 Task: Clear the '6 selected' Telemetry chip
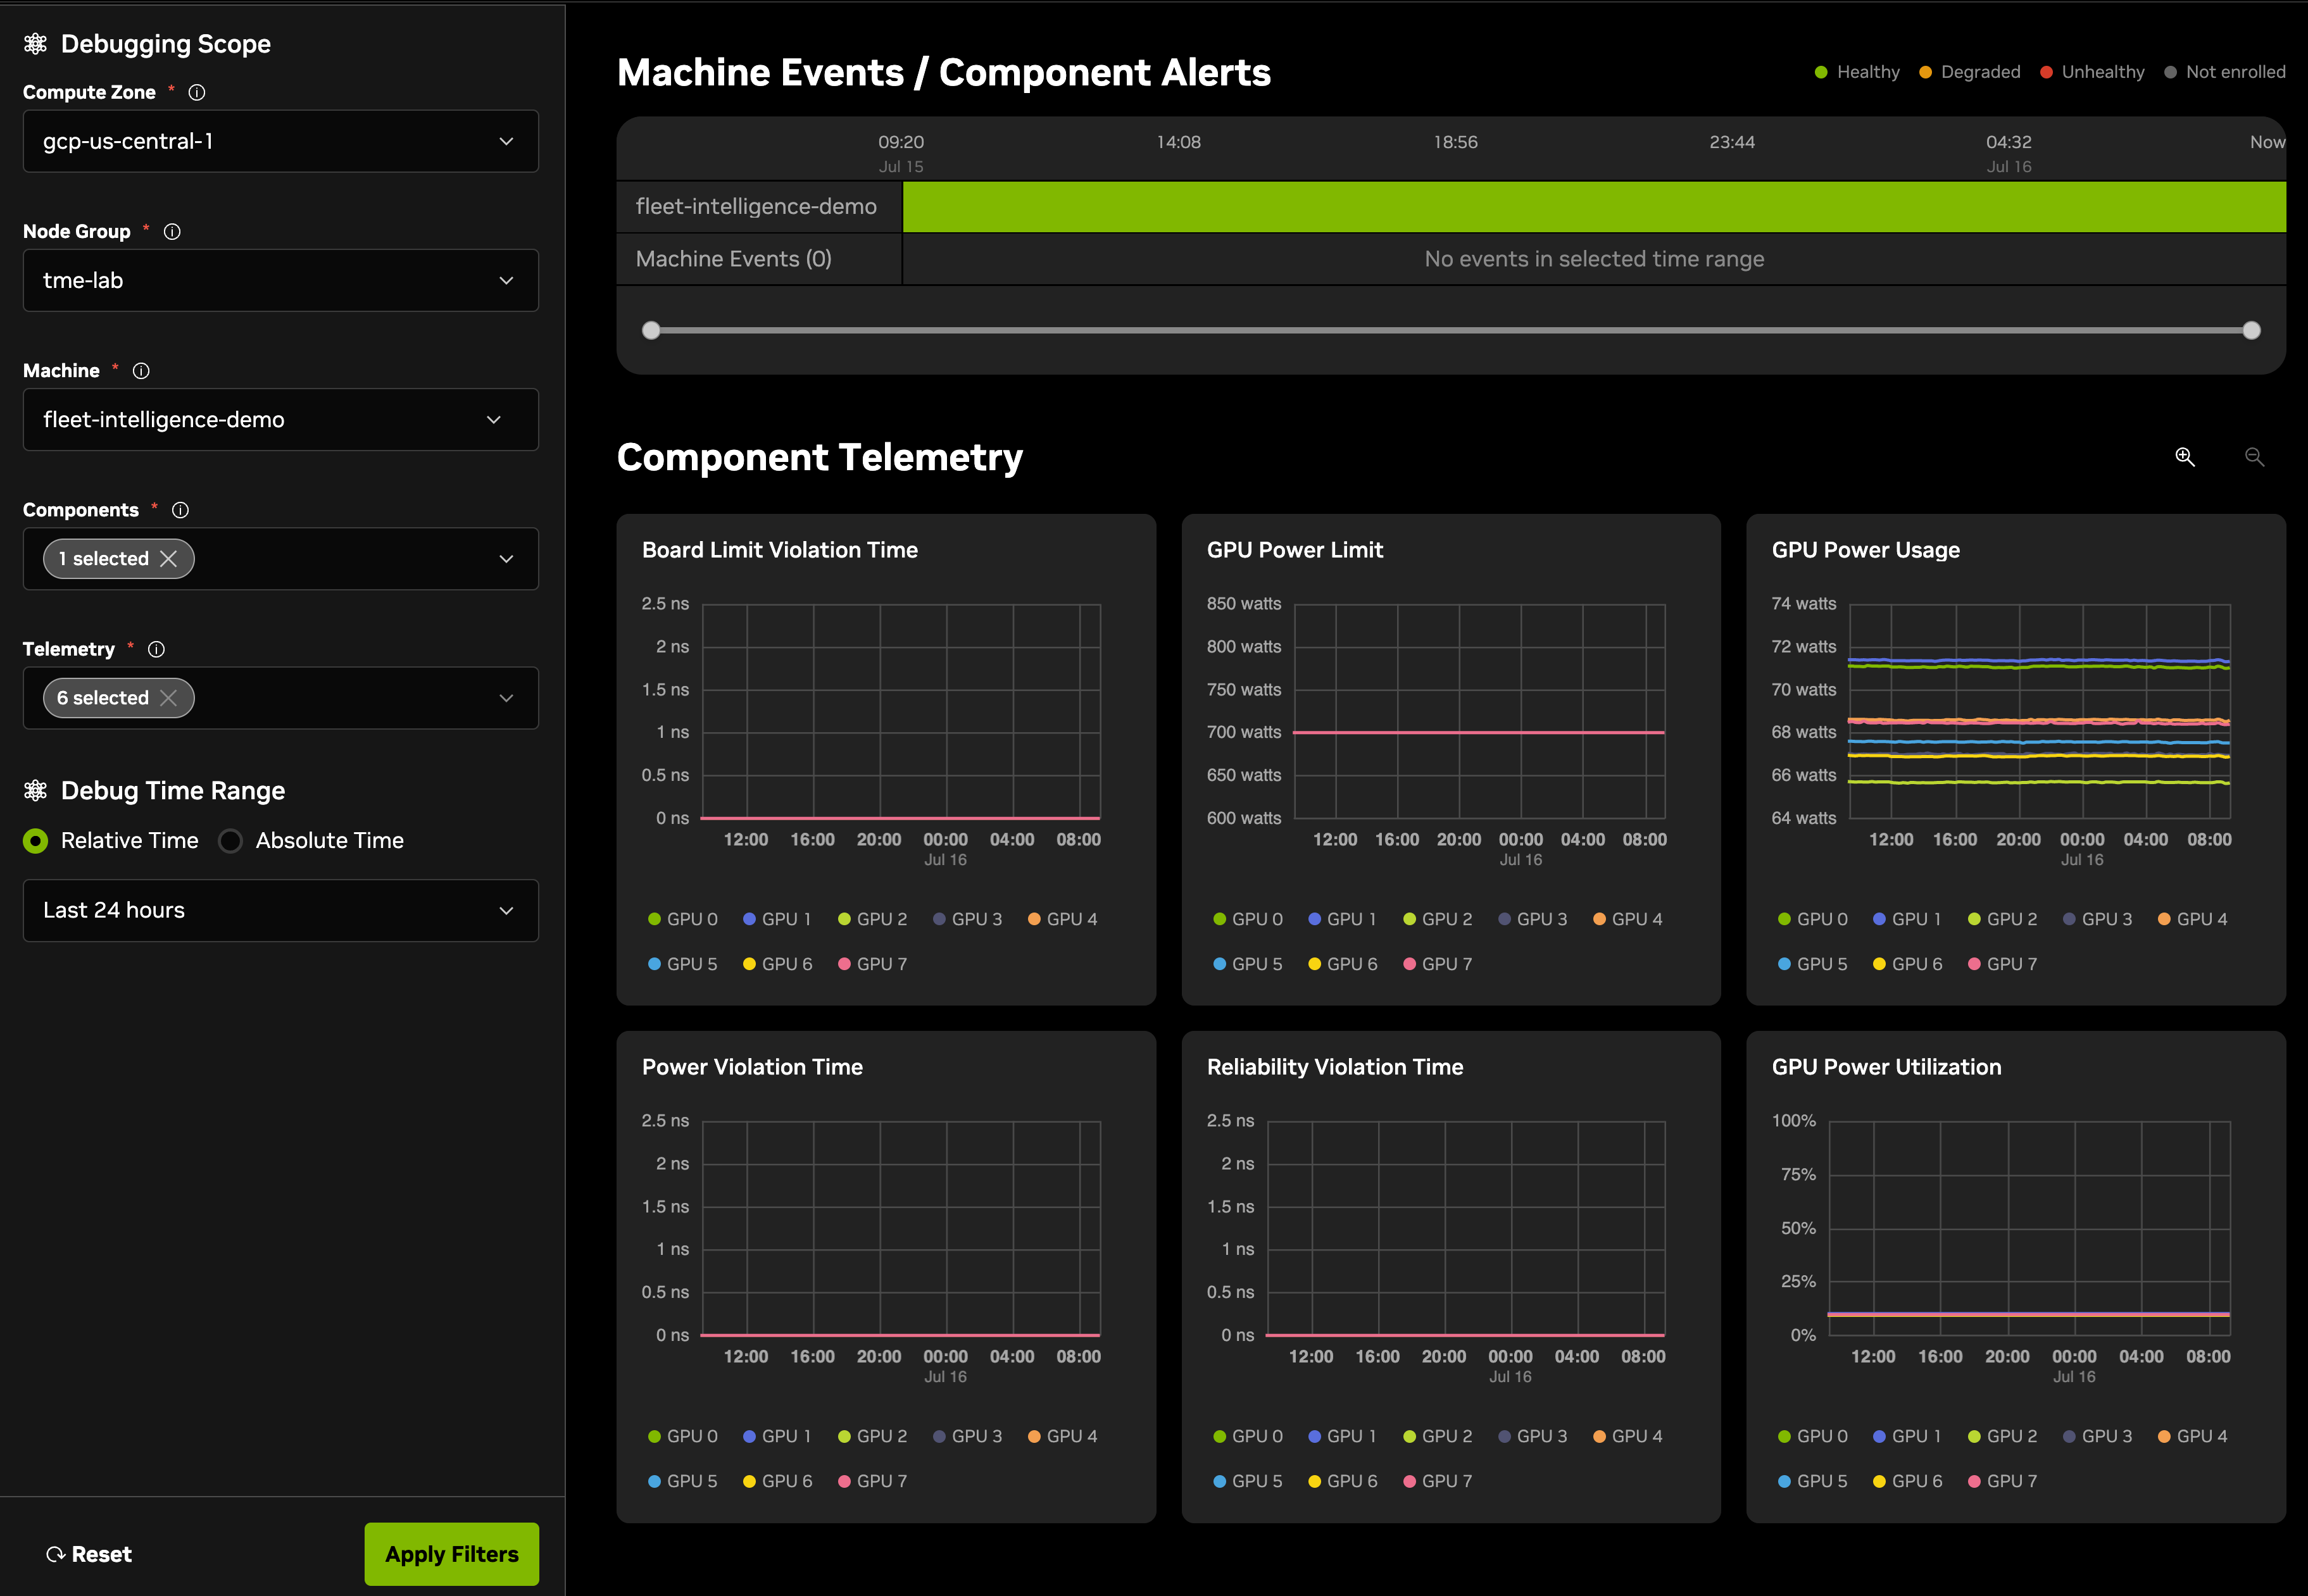pyautogui.click(x=169, y=698)
